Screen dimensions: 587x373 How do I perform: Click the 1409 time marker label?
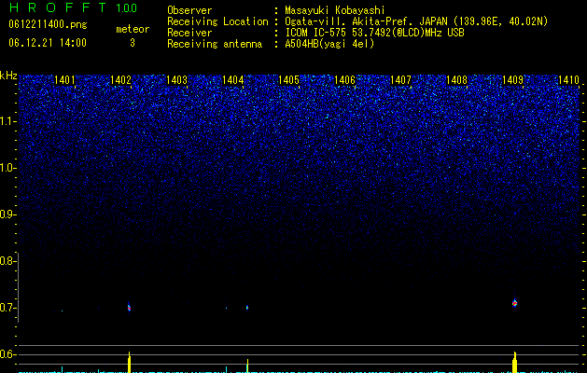(512, 79)
